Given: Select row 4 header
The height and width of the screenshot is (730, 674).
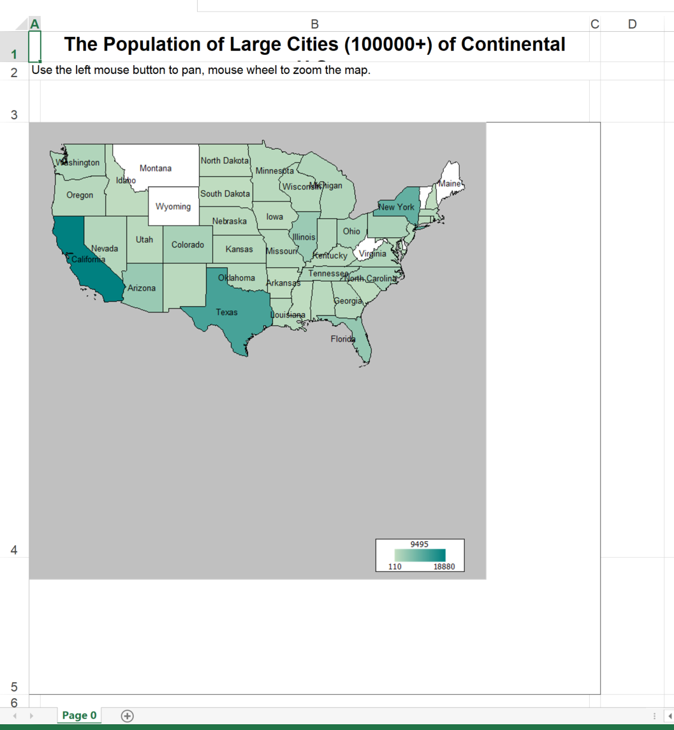Looking at the screenshot, I should (x=14, y=550).
